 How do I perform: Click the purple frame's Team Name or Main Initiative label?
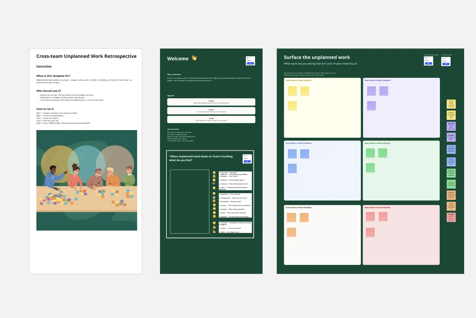click(377, 80)
